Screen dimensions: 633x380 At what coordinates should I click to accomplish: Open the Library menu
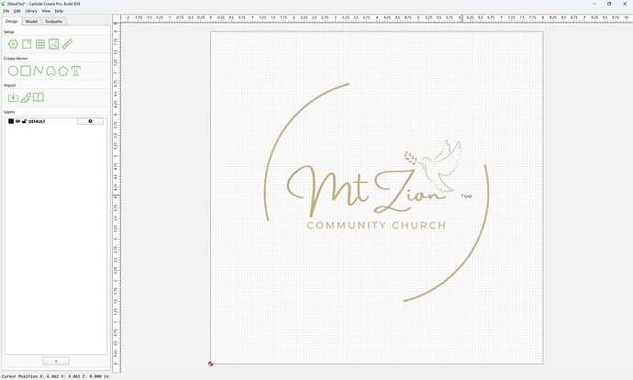[31, 11]
